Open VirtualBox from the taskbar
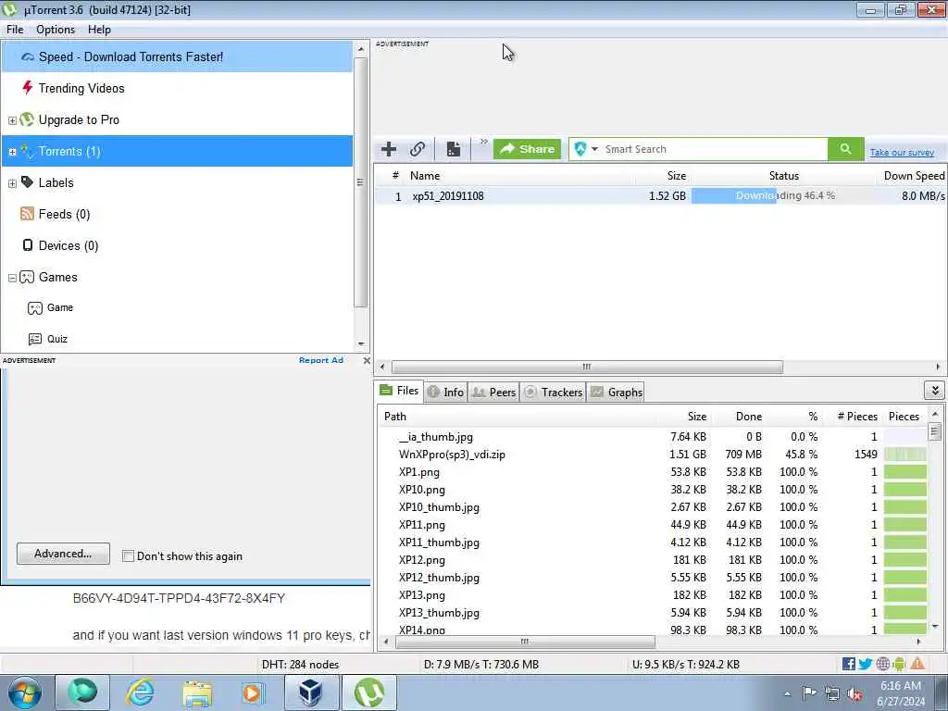 pos(310,692)
